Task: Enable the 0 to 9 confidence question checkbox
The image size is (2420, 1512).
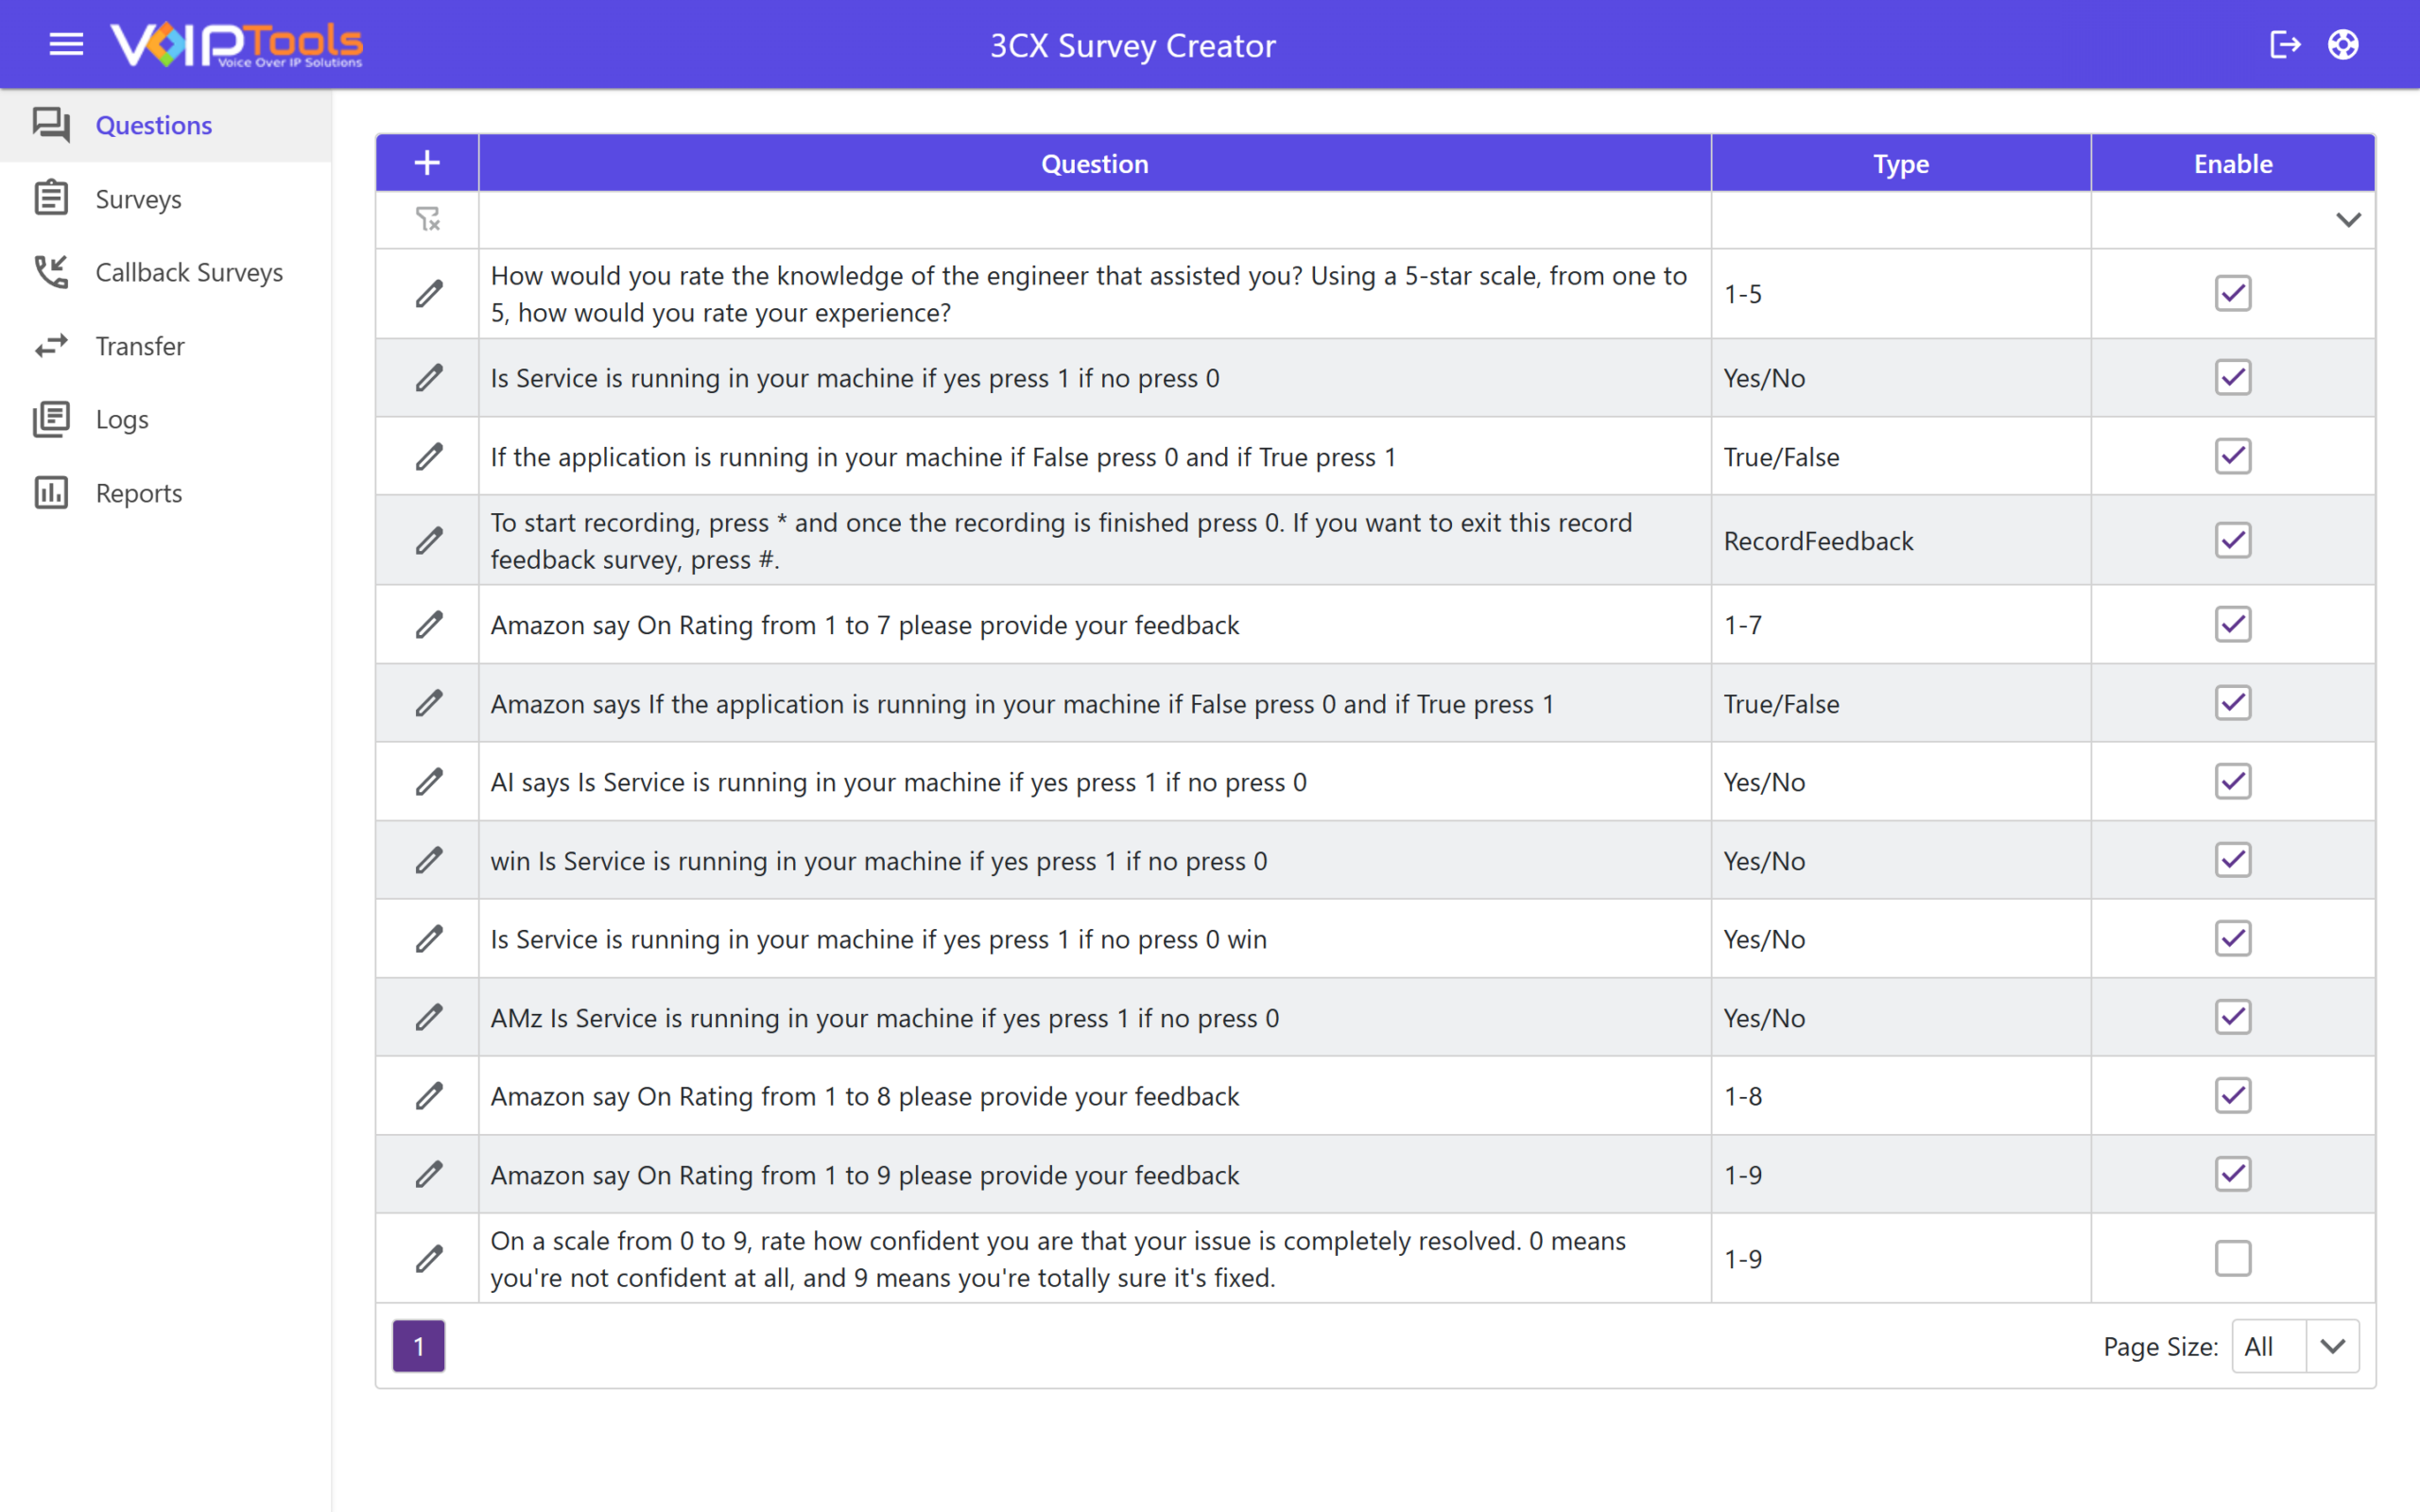Action: pyautogui.click(x=2232, y=1258)
